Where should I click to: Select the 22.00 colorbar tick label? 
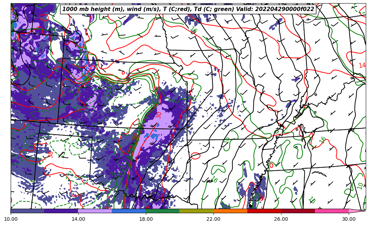click(x=214, y=219)
